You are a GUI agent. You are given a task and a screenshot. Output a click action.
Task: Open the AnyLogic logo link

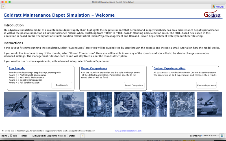click(218, 6)
